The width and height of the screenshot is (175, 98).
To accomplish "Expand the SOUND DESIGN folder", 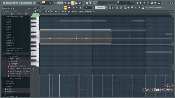I will [x=13, y=51].
